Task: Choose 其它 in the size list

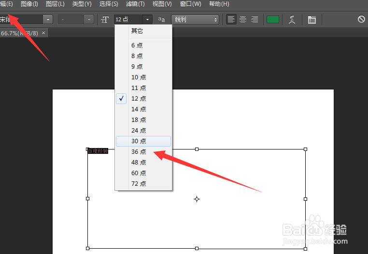Action: pos(143,31)
